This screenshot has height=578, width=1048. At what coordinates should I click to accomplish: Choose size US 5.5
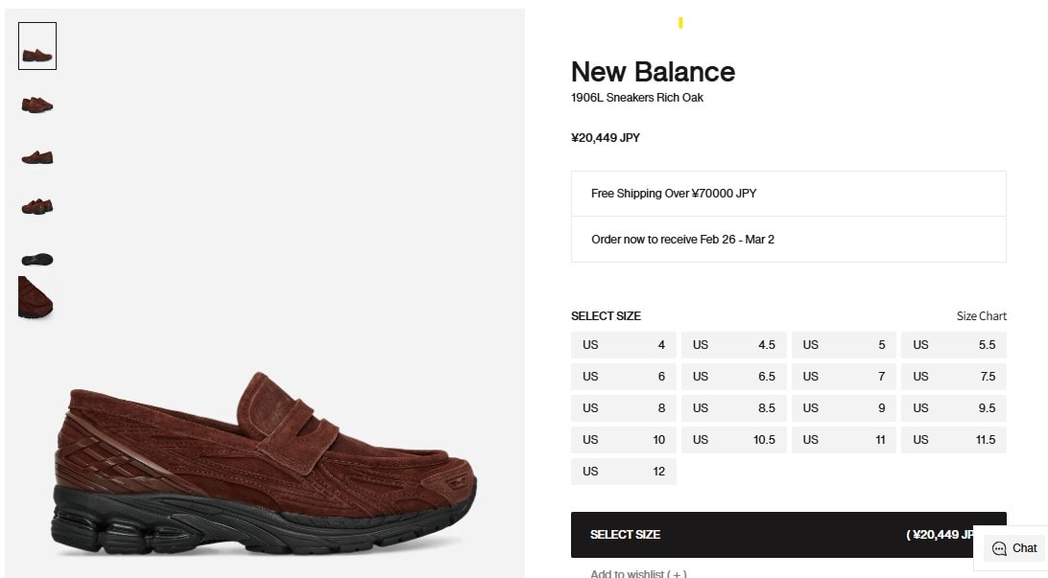(954, 345)
